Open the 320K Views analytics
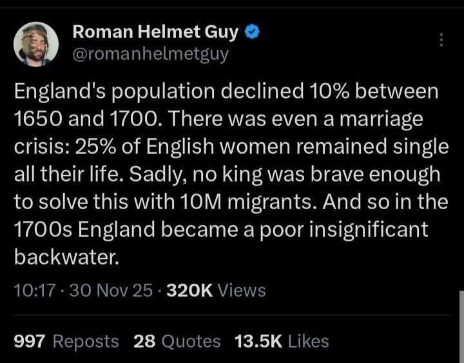The width and height of the screenshot is (464, 363). pyautogui.click(x=216, y=290)
